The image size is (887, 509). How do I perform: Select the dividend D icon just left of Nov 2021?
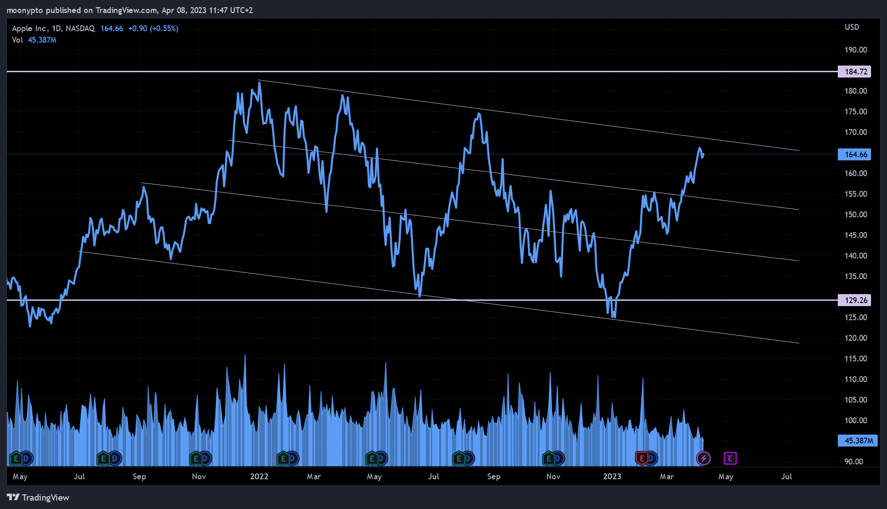coord(205,458)
